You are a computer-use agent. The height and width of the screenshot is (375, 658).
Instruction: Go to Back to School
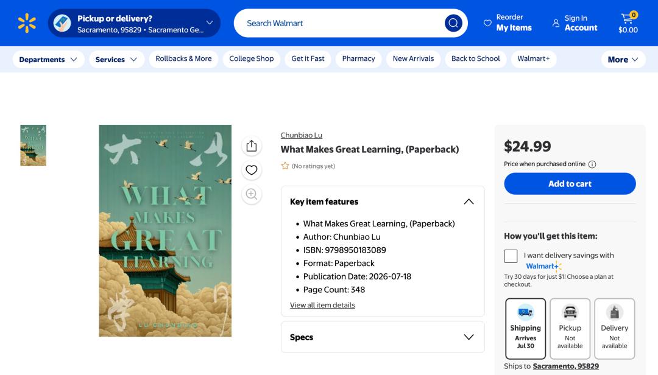coord(475,58)
